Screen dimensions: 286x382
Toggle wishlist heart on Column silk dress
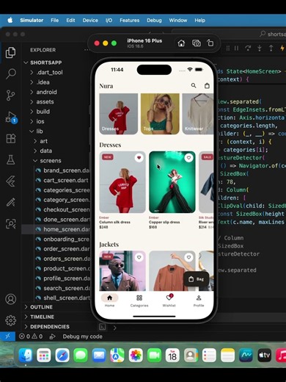coord(139,158)
